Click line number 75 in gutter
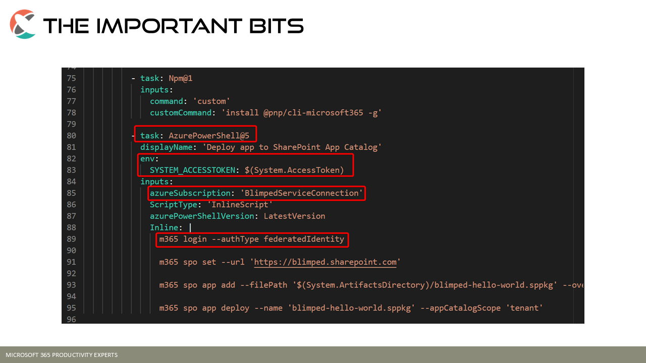 [x=71, y=78]
